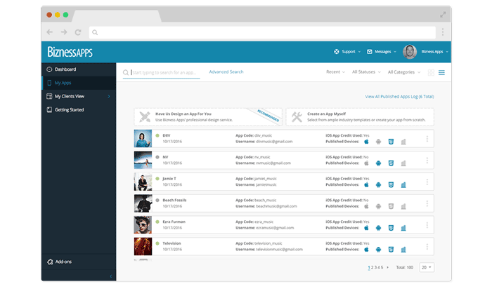Image resolution: width=492 pixels, height=284 pixels.
Task: Expand the My Clients View chevron
Action: tap(109, 97)
